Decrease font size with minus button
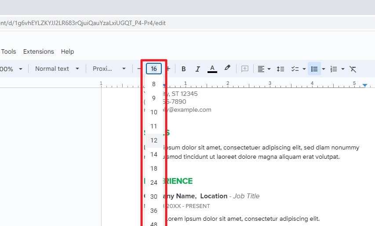This screenshot has height=226, width=375. point(139,69)
